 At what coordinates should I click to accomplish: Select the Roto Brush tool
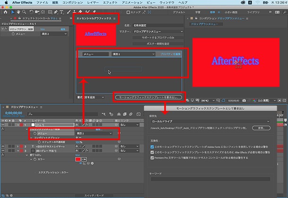pyautogui.click(x=87, y=11)
